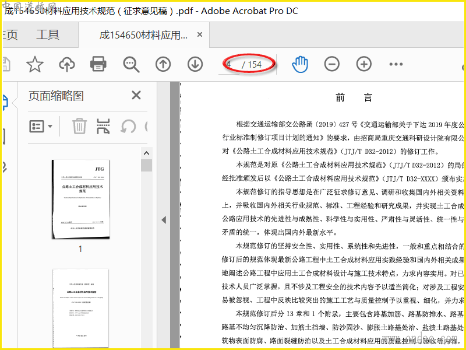This screenshot has height=350, width=466.
Task: Close the 页面缩略图 panel
Action: tap(136, 96)
